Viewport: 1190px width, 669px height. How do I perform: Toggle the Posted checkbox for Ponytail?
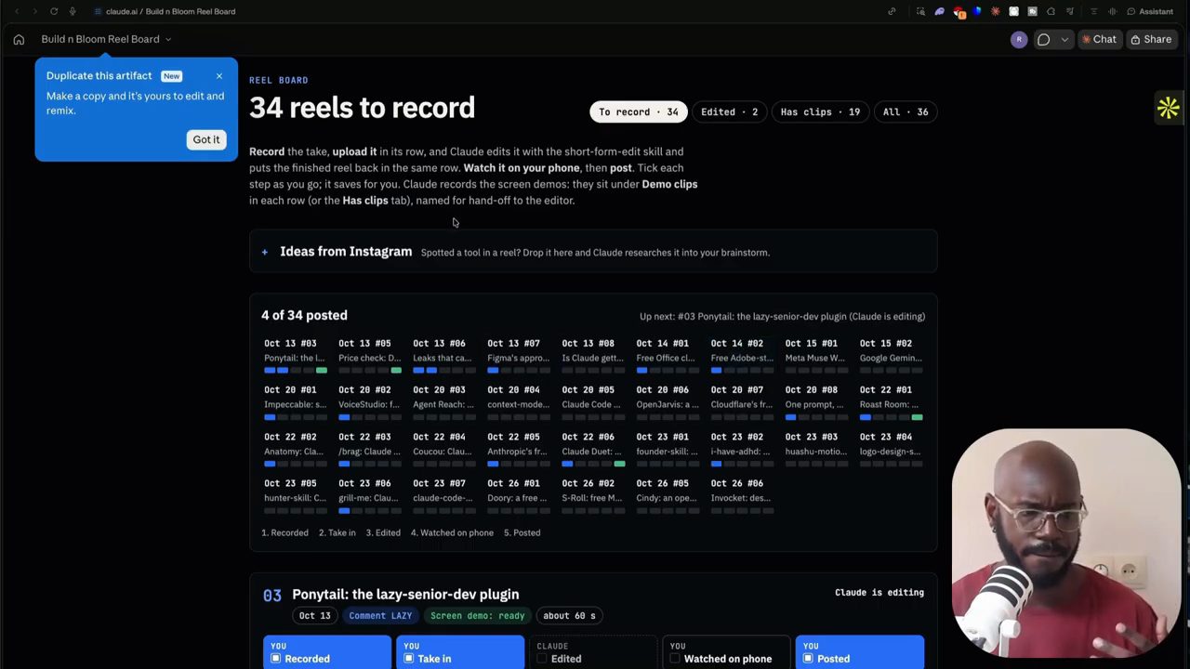[x=807, y=659]
